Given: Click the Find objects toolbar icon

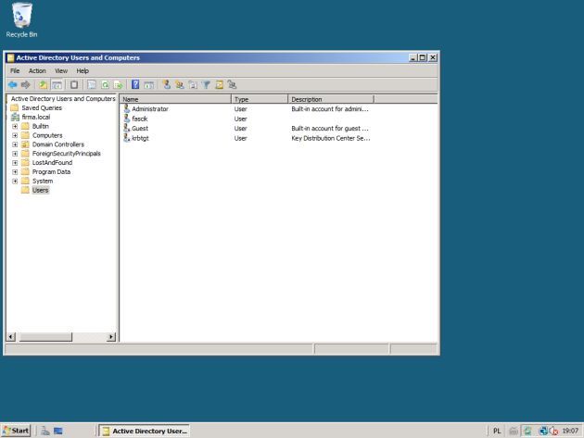Looking at the screenshot, I should (x=219, y=85).
